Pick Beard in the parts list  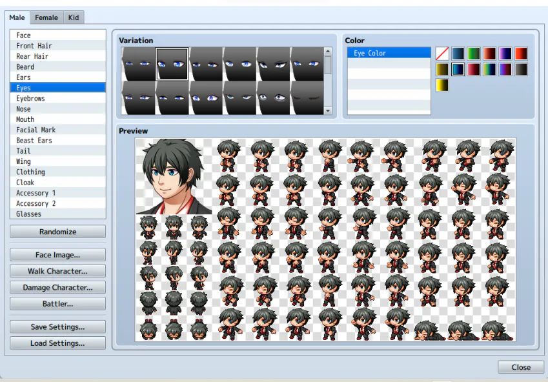point(58,66)
